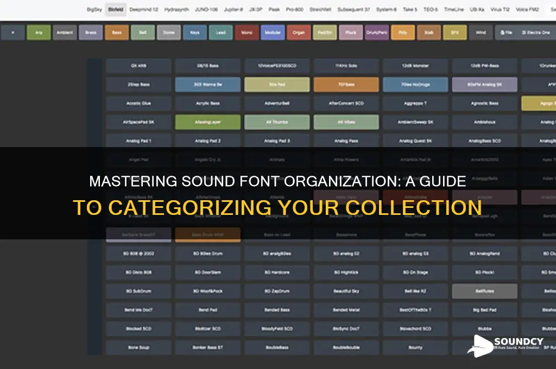The width and height of the screenshot is (556, 369).
Task: Select the BD On Stage patch
Action: [415, 272]
